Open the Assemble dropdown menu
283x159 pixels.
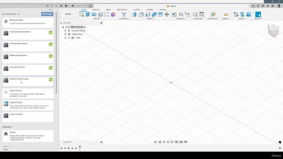pos(181,19)
